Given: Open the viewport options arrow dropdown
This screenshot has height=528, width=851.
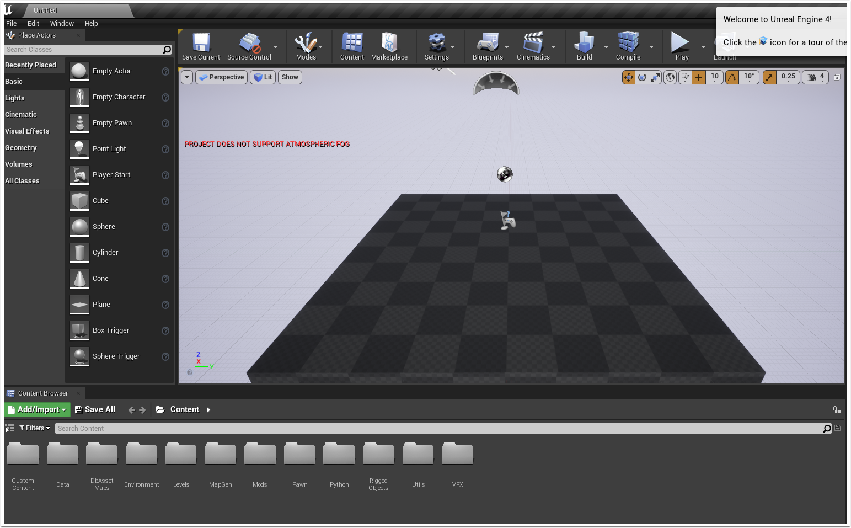Looking at the screenshot, I should tap(187, 77).
